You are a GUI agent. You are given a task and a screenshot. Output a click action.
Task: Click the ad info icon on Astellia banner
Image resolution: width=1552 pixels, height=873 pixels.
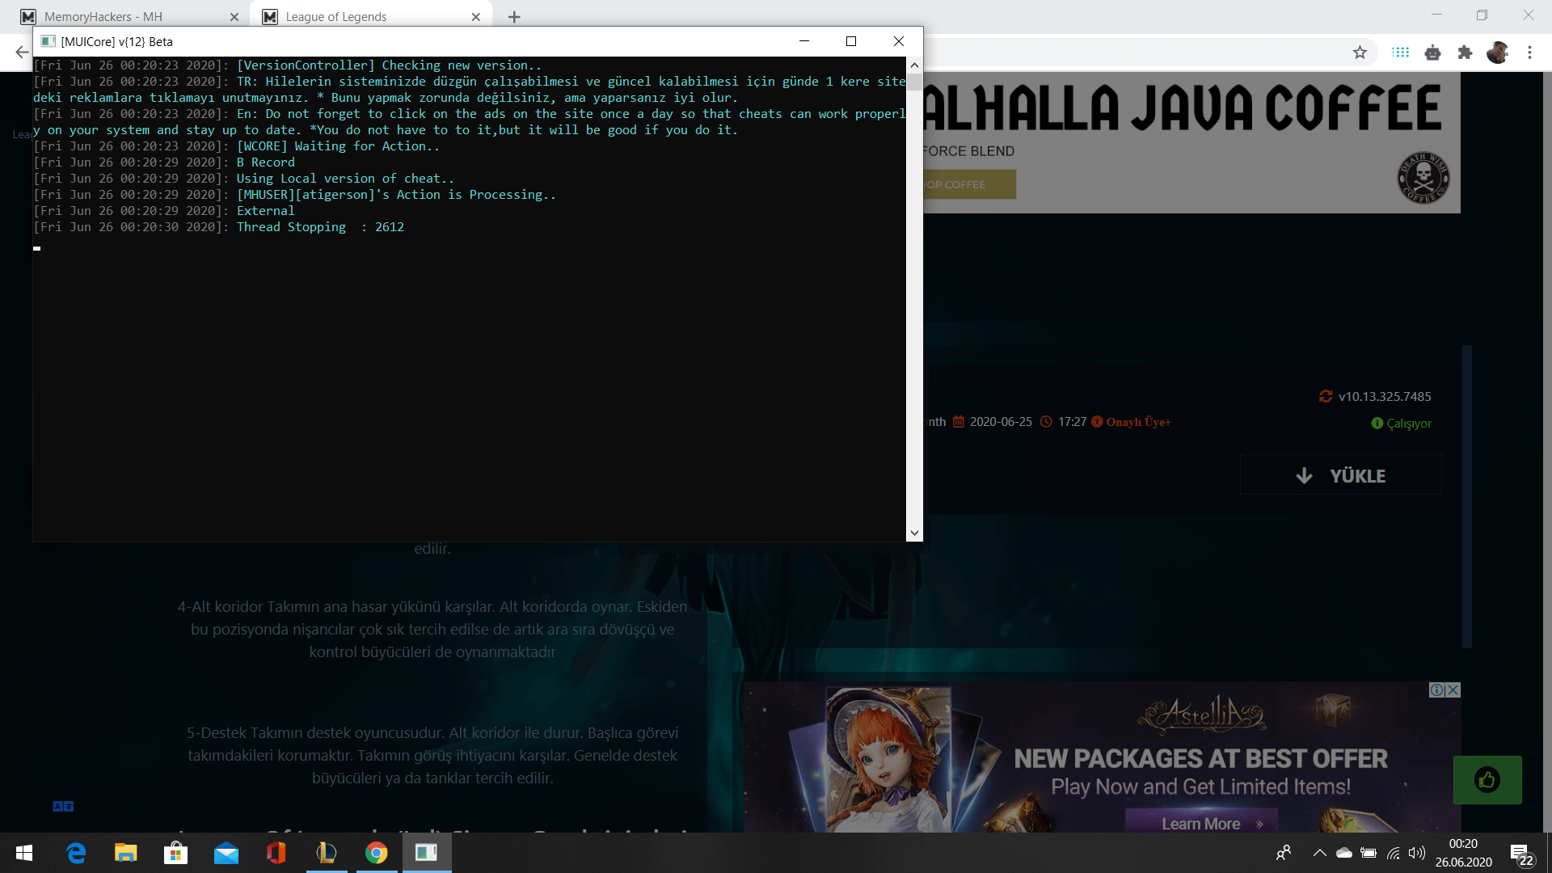[x=1437, y=690]
